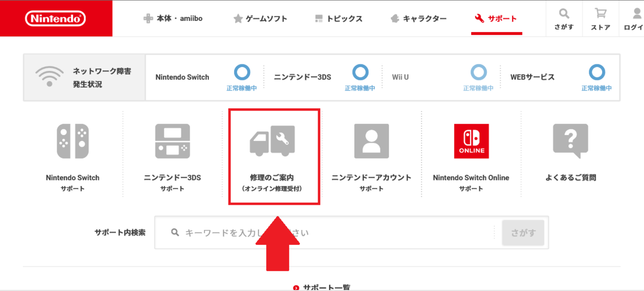Open ニンテンドー3DS サポート console icon
644x291 pixels.
172,141
